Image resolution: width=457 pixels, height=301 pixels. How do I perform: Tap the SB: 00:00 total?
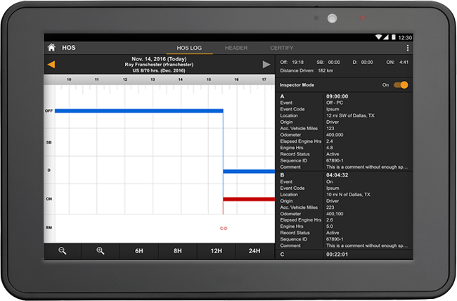tap(328, 62)
